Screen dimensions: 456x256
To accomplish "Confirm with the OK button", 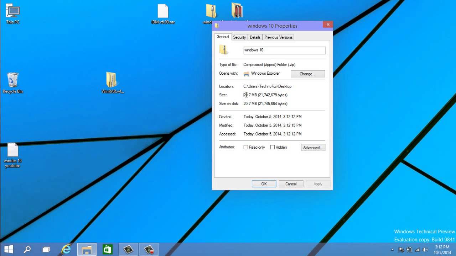I will coord(264,184).
